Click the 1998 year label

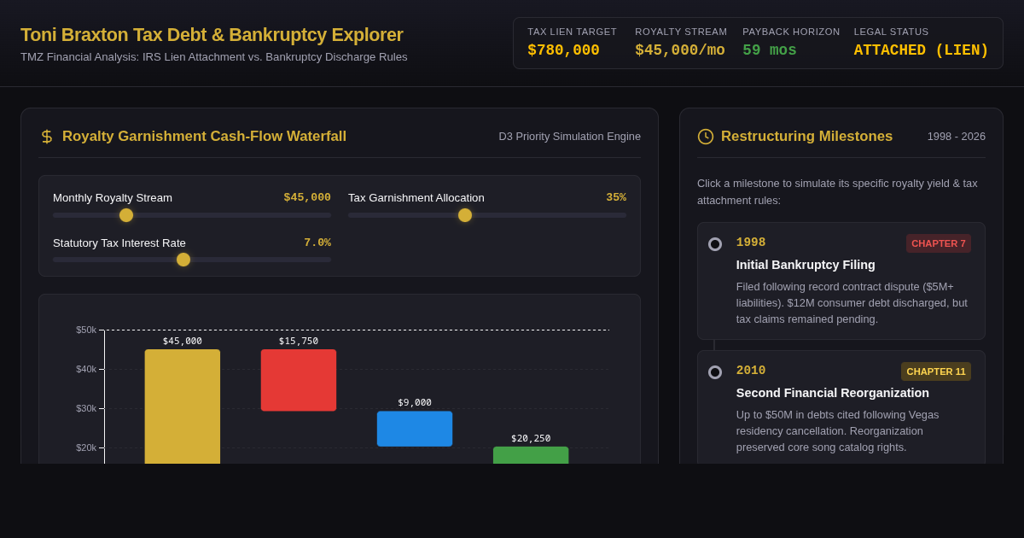(x=751, y=243)
